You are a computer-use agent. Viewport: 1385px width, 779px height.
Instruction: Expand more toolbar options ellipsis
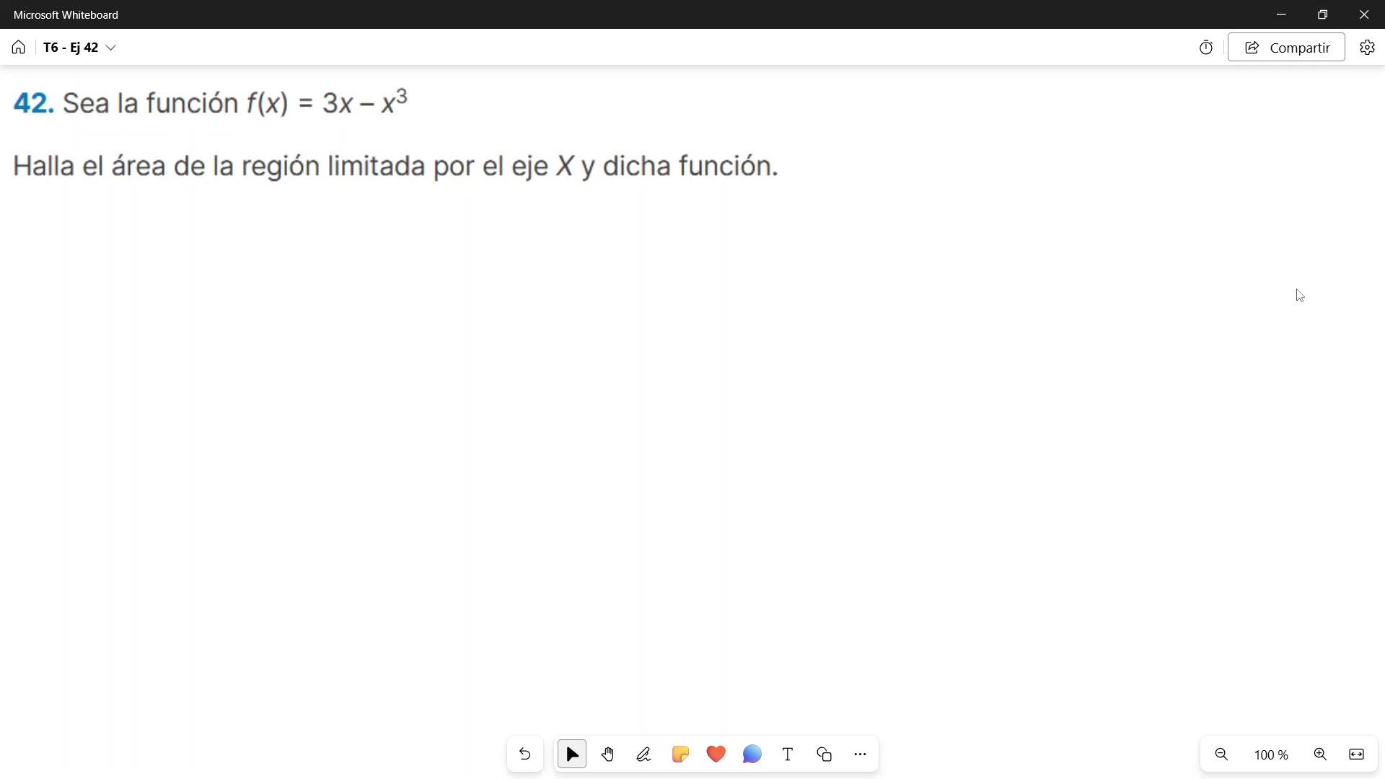860,754
